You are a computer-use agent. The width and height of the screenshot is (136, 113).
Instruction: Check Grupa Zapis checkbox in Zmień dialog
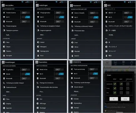point(121,88)
